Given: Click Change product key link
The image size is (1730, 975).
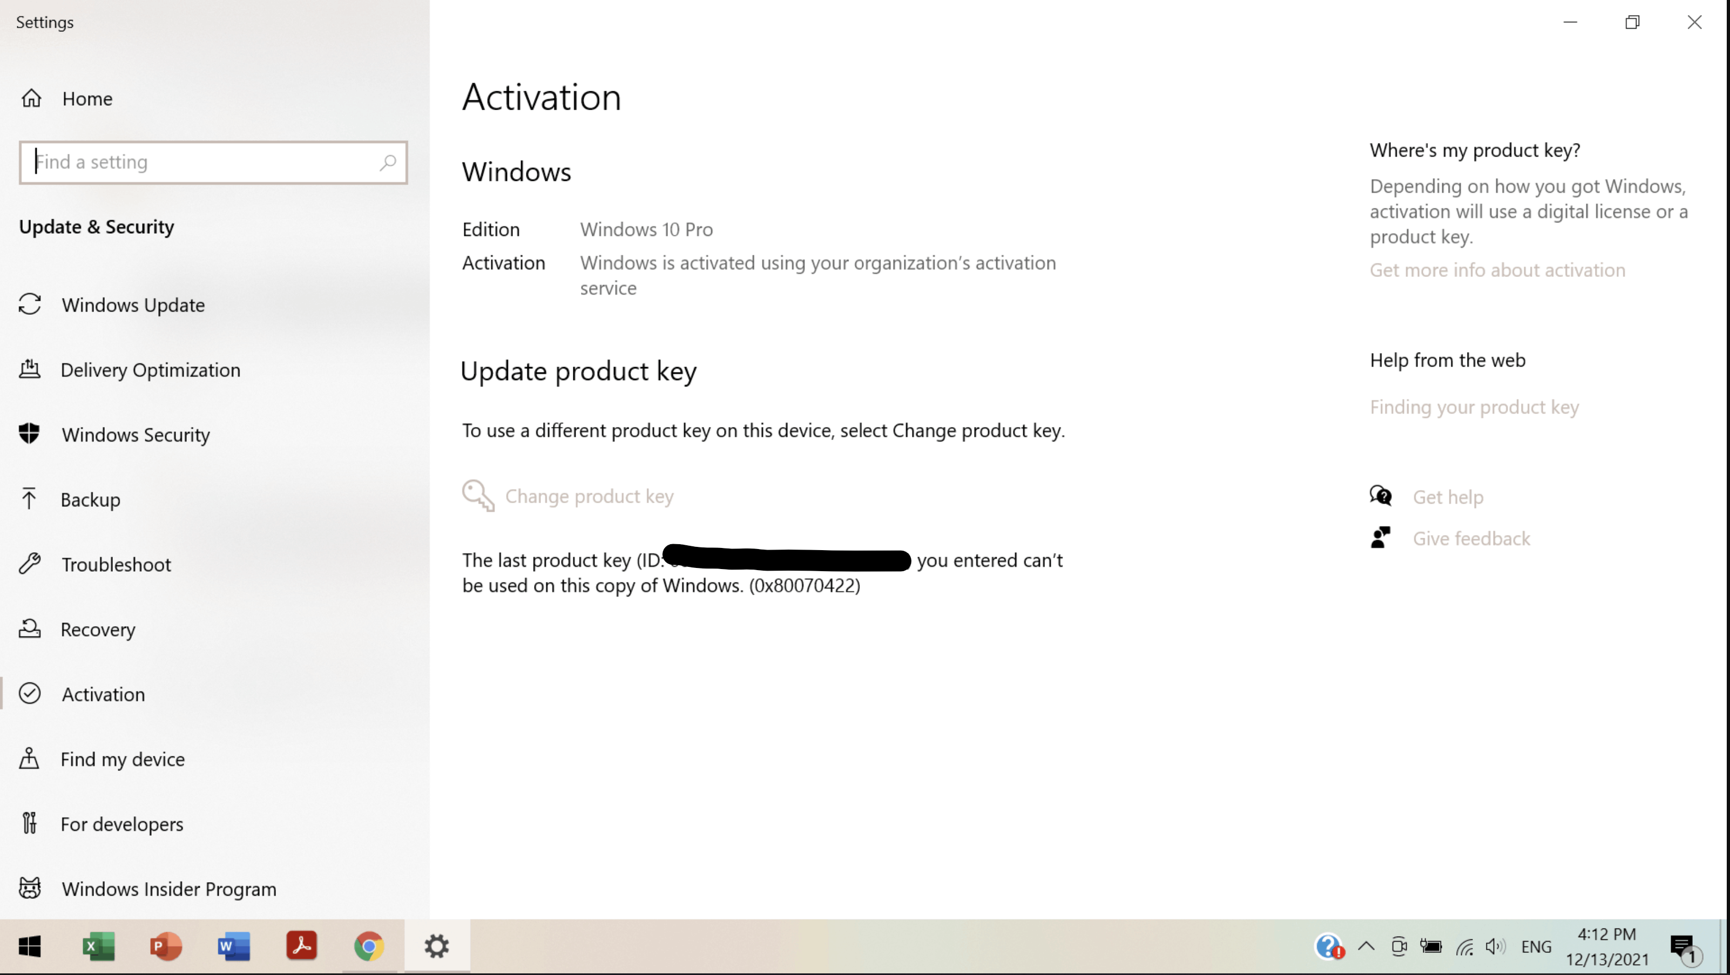Looking at the screenshot, I should [589, 496].
